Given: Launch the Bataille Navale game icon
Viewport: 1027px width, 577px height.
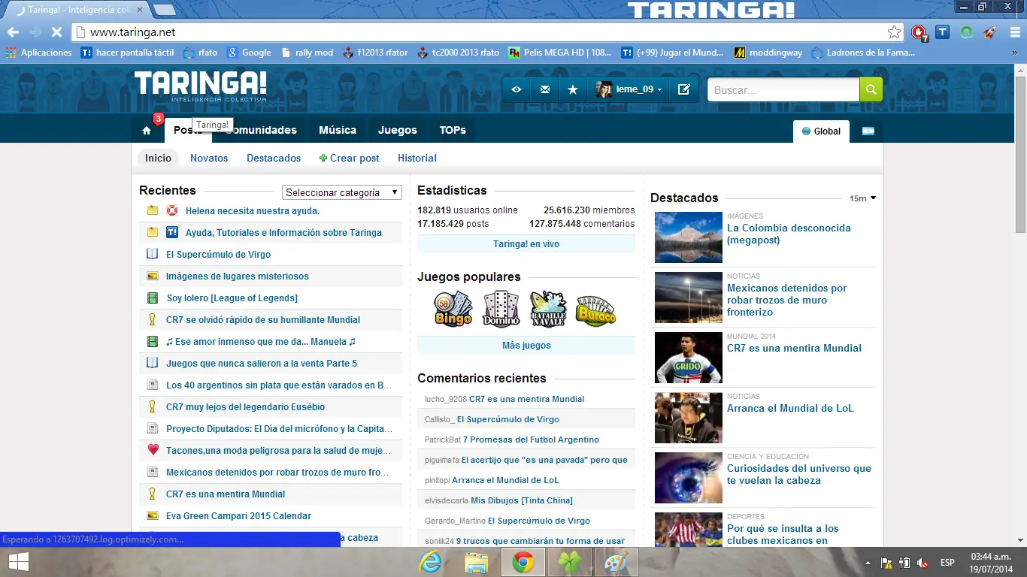Looking at the screenshot, I should pyautogui.click(x=548, y=308).
